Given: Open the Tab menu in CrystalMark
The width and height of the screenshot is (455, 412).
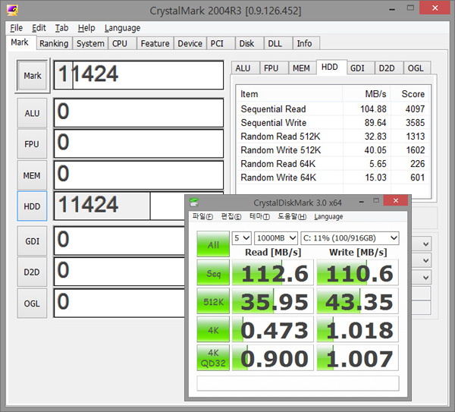Looking at the screenshot, I should click(x=61, y=28).
